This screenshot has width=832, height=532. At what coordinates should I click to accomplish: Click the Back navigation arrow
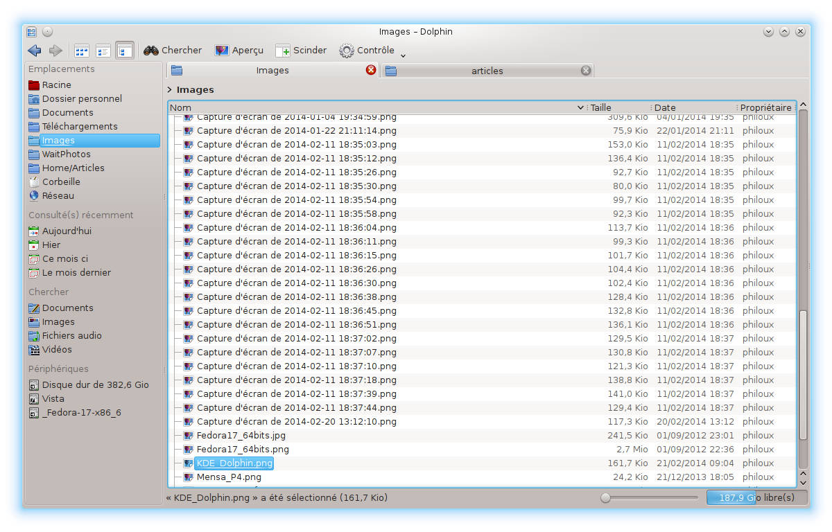point(35,51)
